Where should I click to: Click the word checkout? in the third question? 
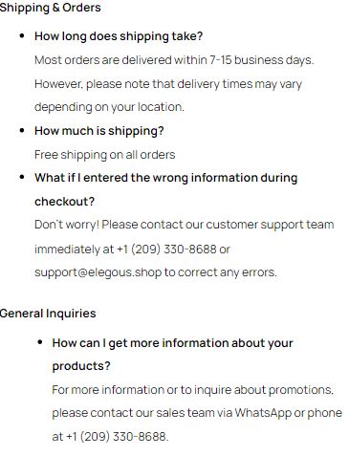pyautogui.click(x=64, y=202)
